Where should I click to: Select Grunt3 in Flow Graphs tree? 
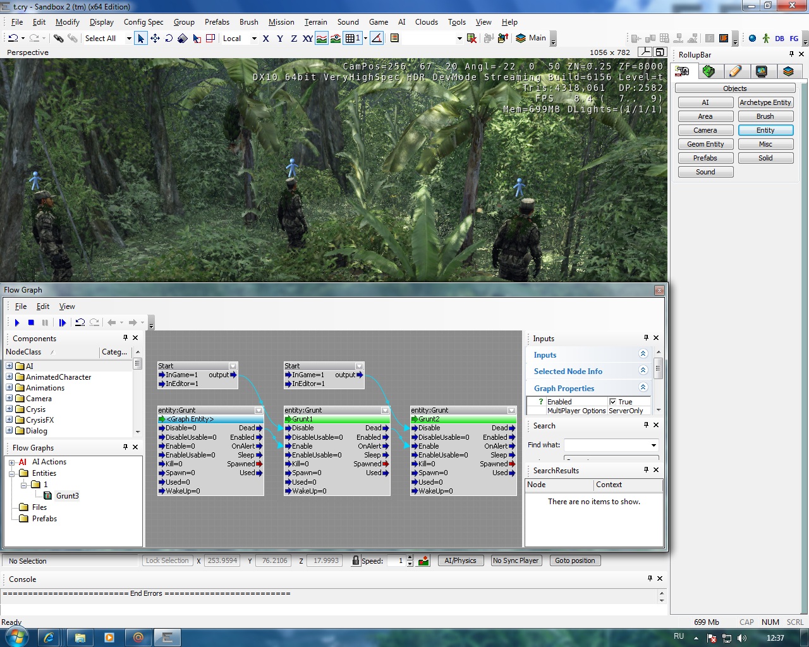(67, 496)
